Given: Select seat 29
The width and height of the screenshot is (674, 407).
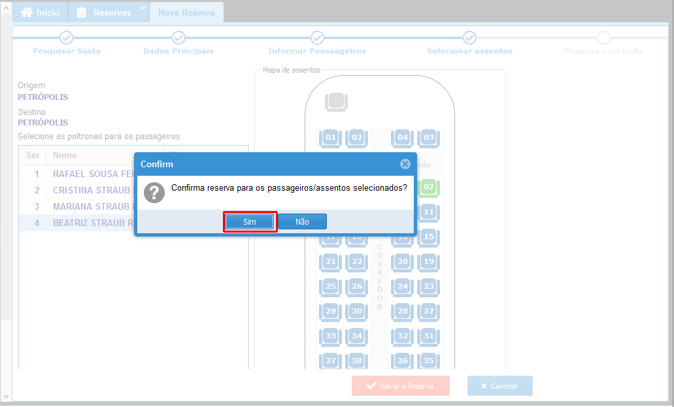Looking at the screenshot, I should 331,312.
